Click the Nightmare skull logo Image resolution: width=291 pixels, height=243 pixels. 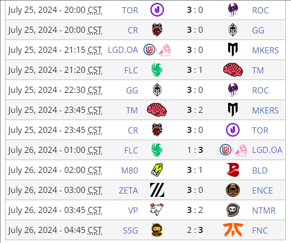tap(233, 210)
